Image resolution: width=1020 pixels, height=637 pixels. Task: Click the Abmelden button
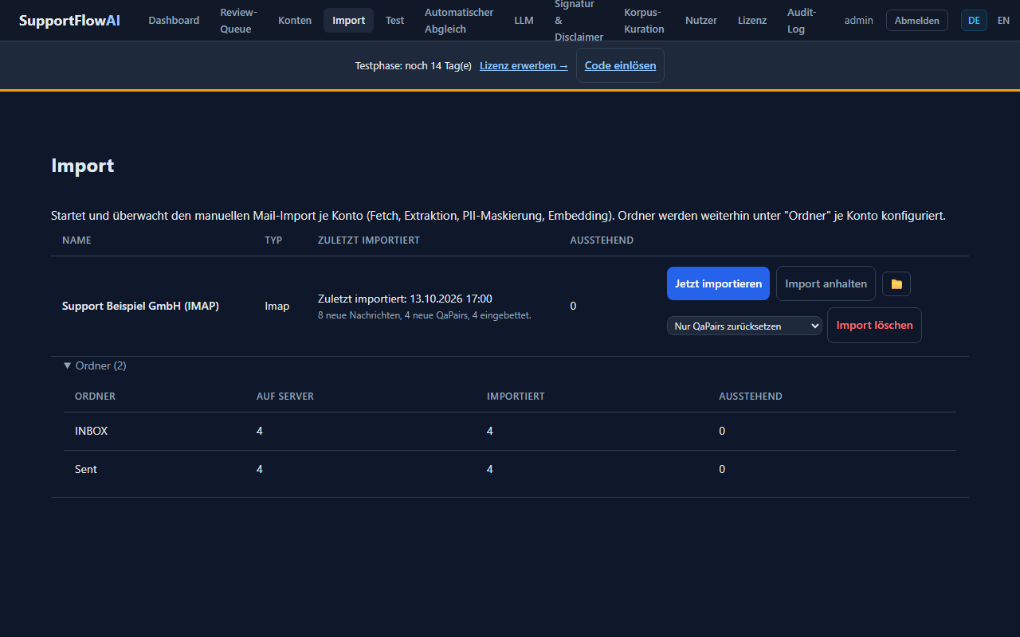coord(916,20)
